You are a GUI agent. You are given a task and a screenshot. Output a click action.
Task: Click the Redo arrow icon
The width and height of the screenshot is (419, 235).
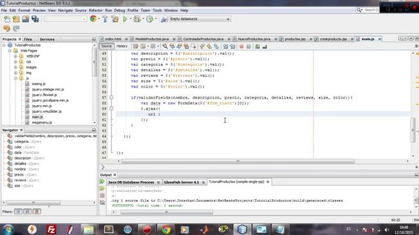(16, 28)
